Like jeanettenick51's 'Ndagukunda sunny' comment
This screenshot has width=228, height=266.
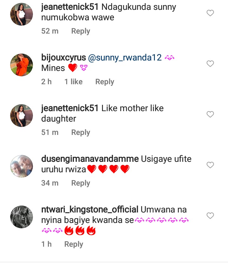(210, 13)
